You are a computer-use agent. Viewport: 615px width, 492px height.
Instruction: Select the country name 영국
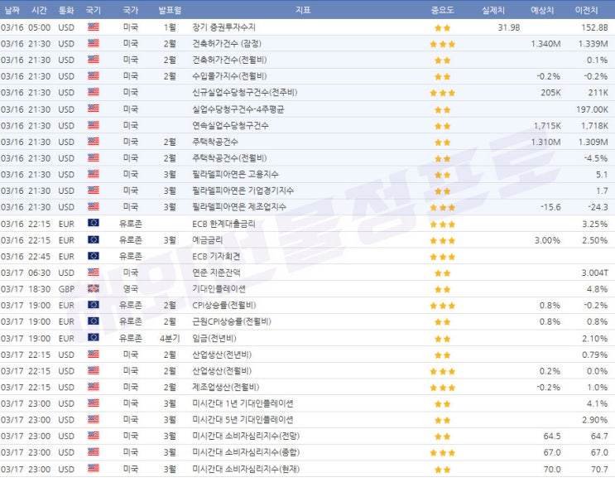pos(131,289)
